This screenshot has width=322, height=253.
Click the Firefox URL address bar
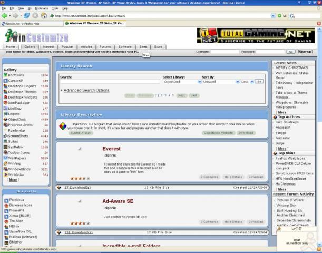[162, 16]
